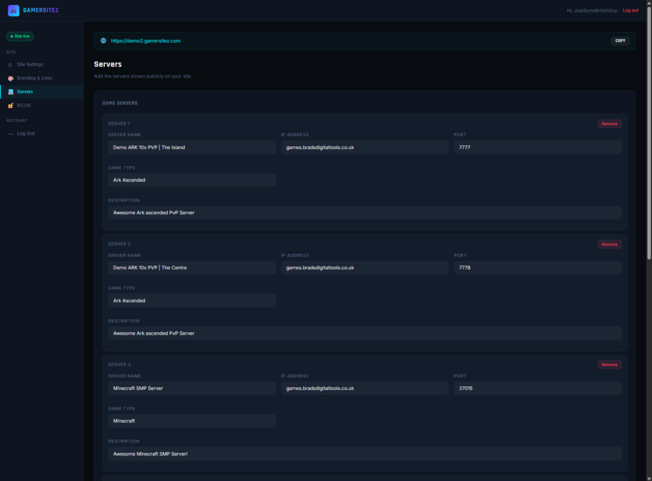Viewport: 652px width, 481px height.
Task: Remove Server 2 from the list
Action: point(609,244)
